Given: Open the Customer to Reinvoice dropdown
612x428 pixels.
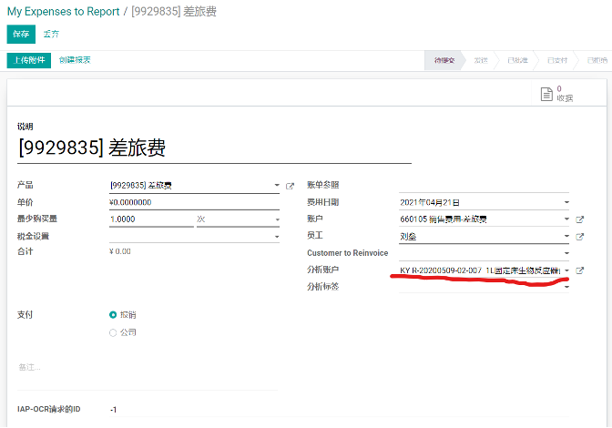Looking at the screenshot, I should click(566, 253).
